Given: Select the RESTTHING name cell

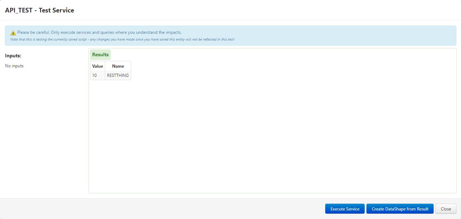Looking at the screenshot, I should pyautogui.click(x=118, y=75).
